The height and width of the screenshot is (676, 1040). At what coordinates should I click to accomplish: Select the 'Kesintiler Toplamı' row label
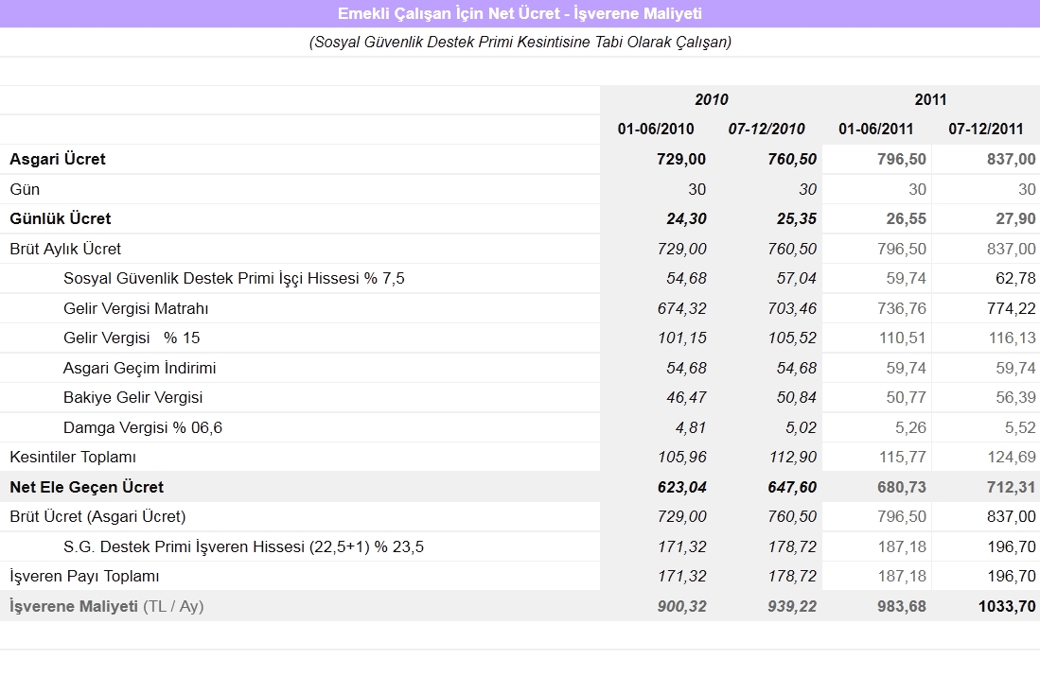(x=73, y=458)
